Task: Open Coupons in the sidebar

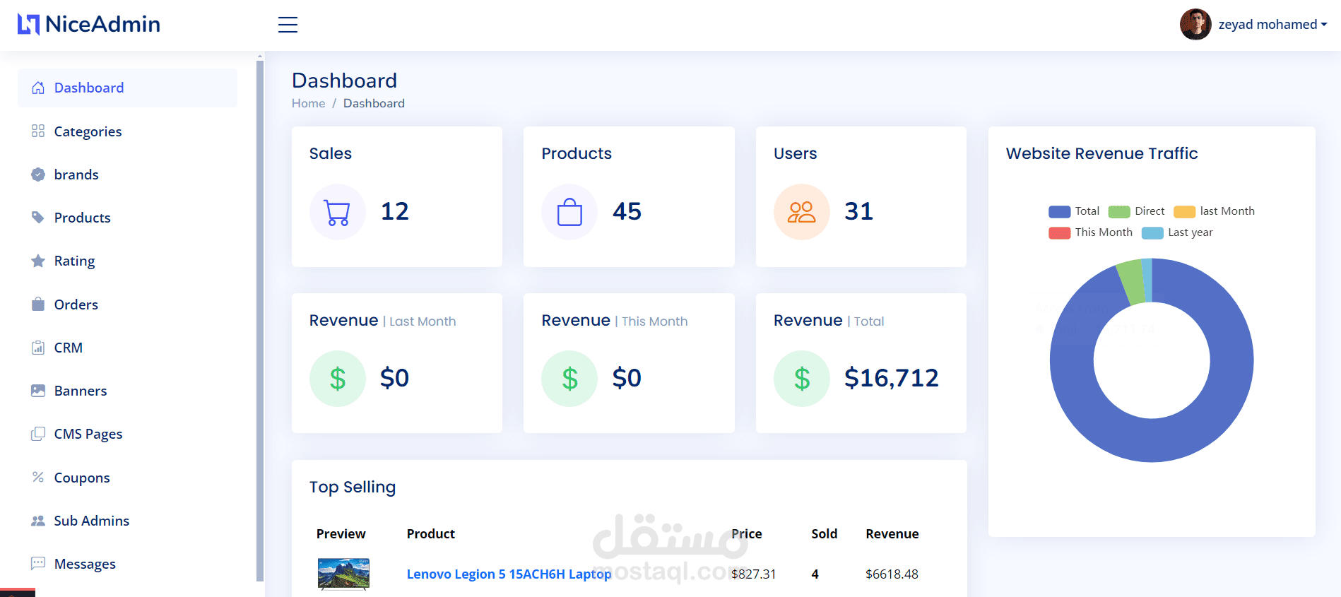Action: [x=127, y=478]
